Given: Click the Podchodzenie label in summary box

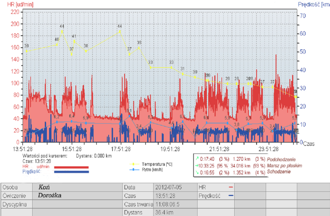Looking at the screenshot, I should [x=282, y=159].
